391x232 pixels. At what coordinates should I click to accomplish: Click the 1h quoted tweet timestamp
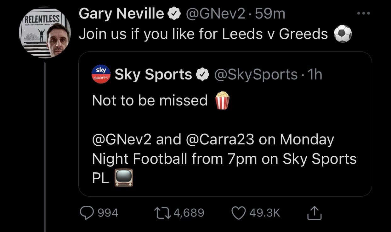(315, 75)
